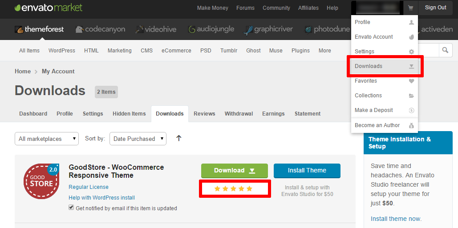Open the AudioJungle marketplace logo

pyautogui.click(x=211, y=29)
